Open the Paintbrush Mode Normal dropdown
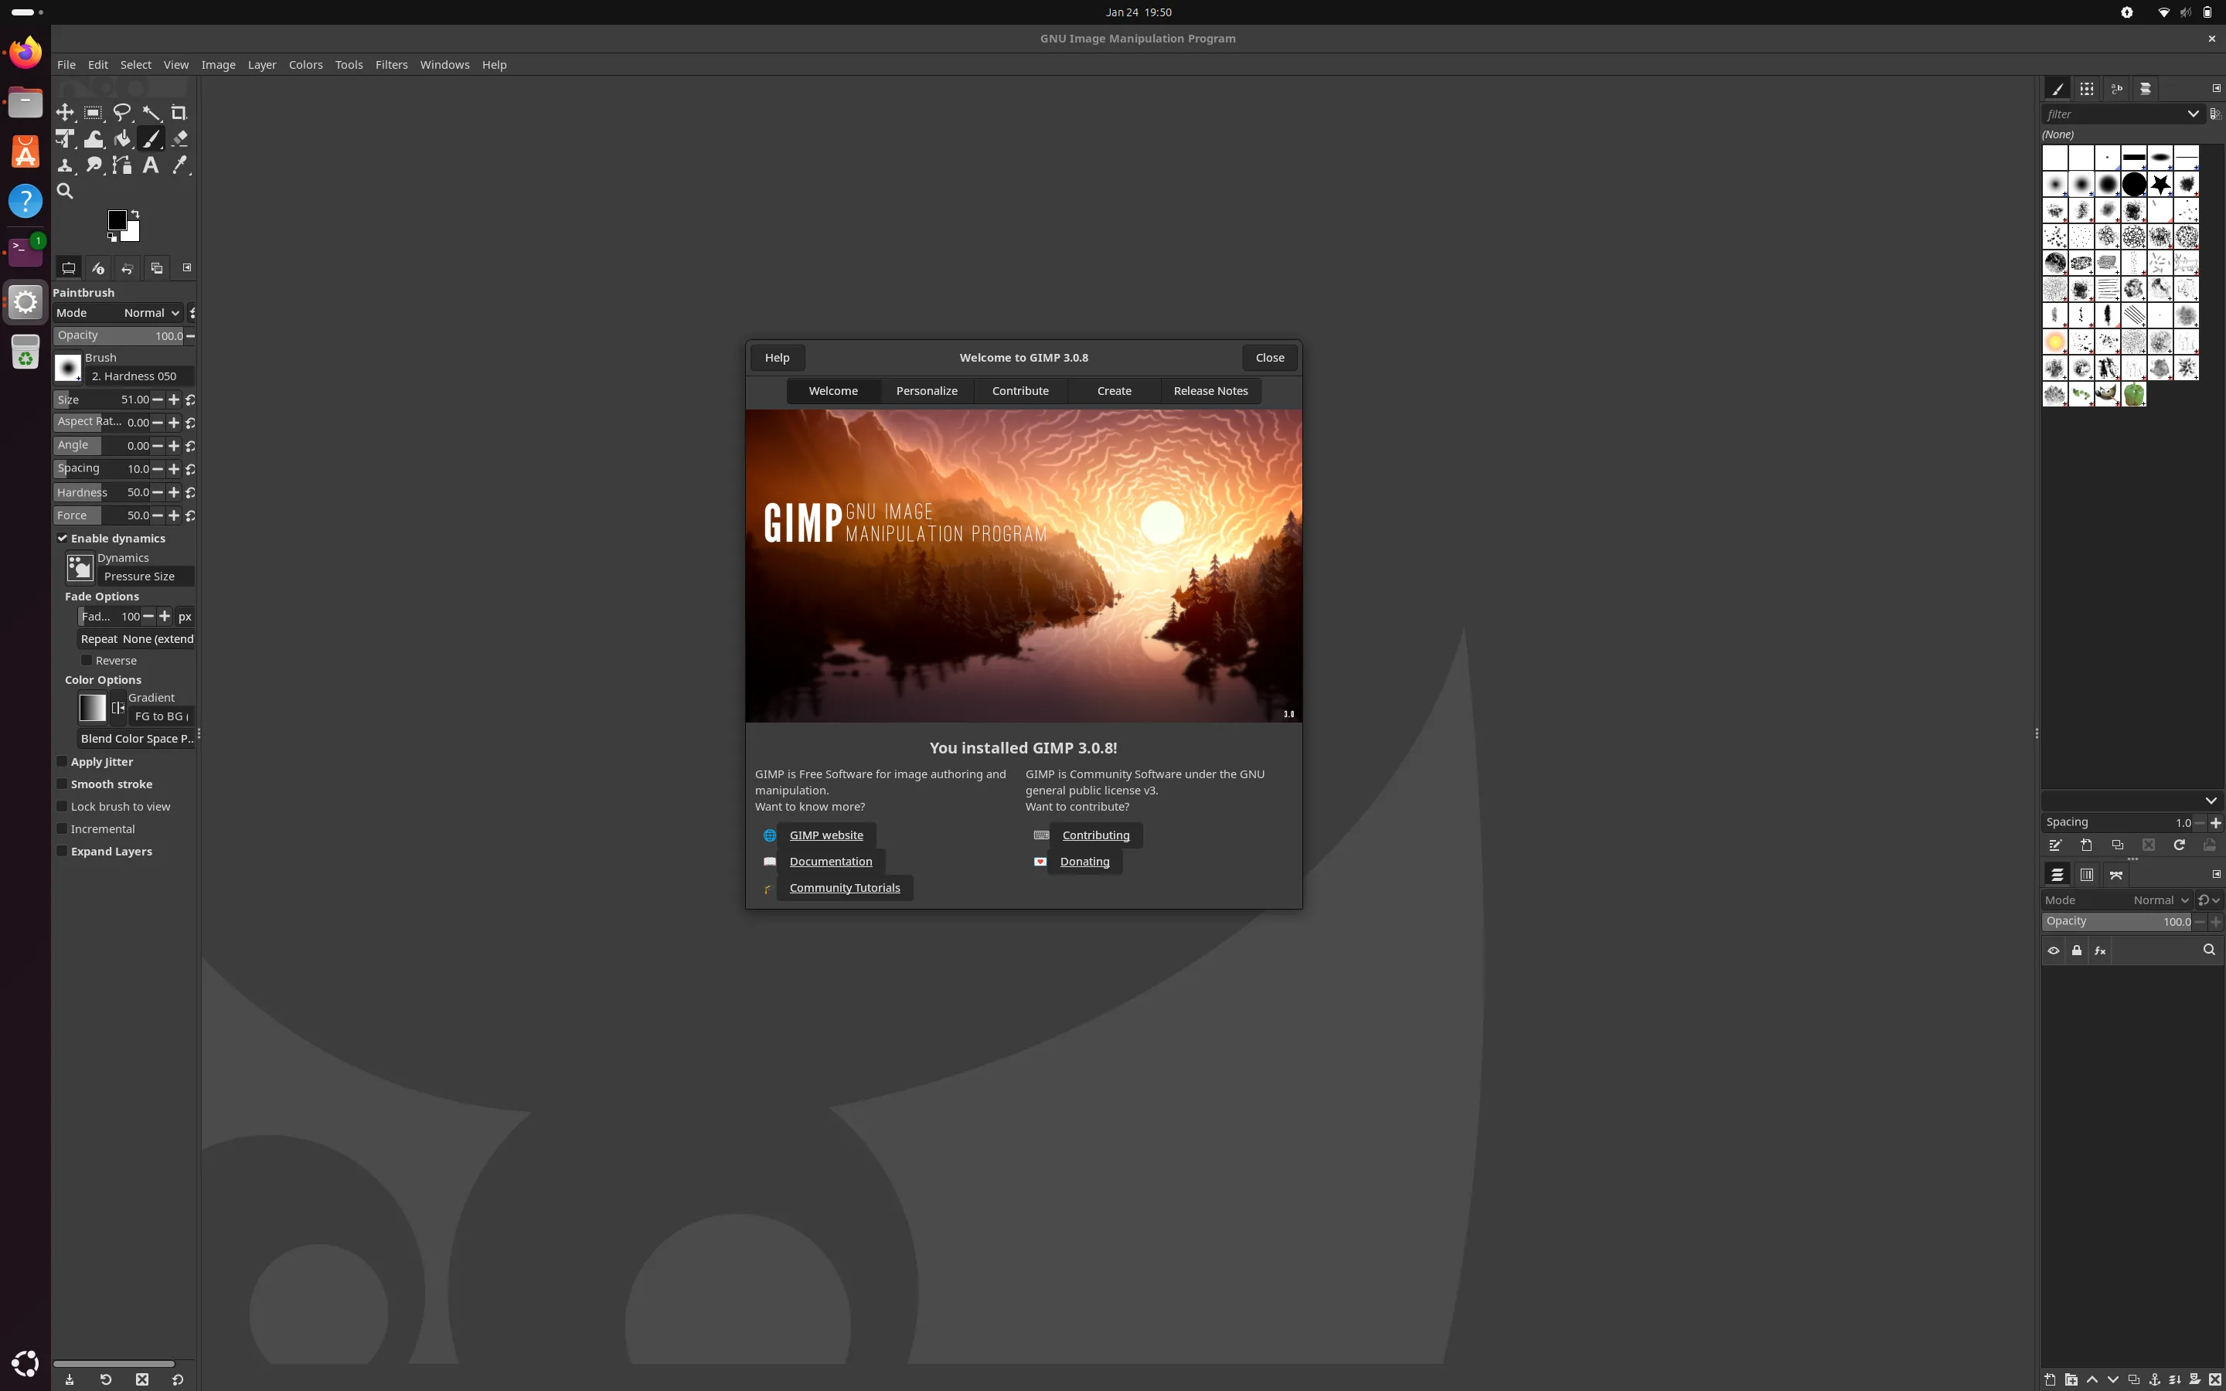Viewport: 2226px width, 1391px height. click(151, 313)
